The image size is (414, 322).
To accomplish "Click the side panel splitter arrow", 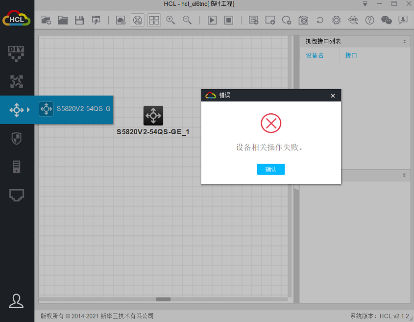I will [296, 188].
